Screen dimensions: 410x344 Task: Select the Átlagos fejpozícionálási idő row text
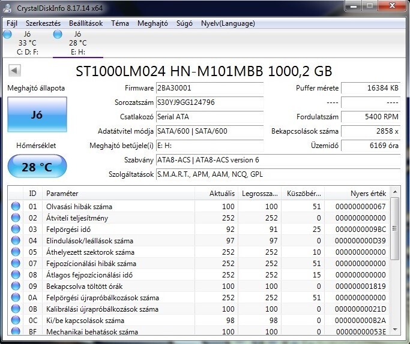[89, 275]
